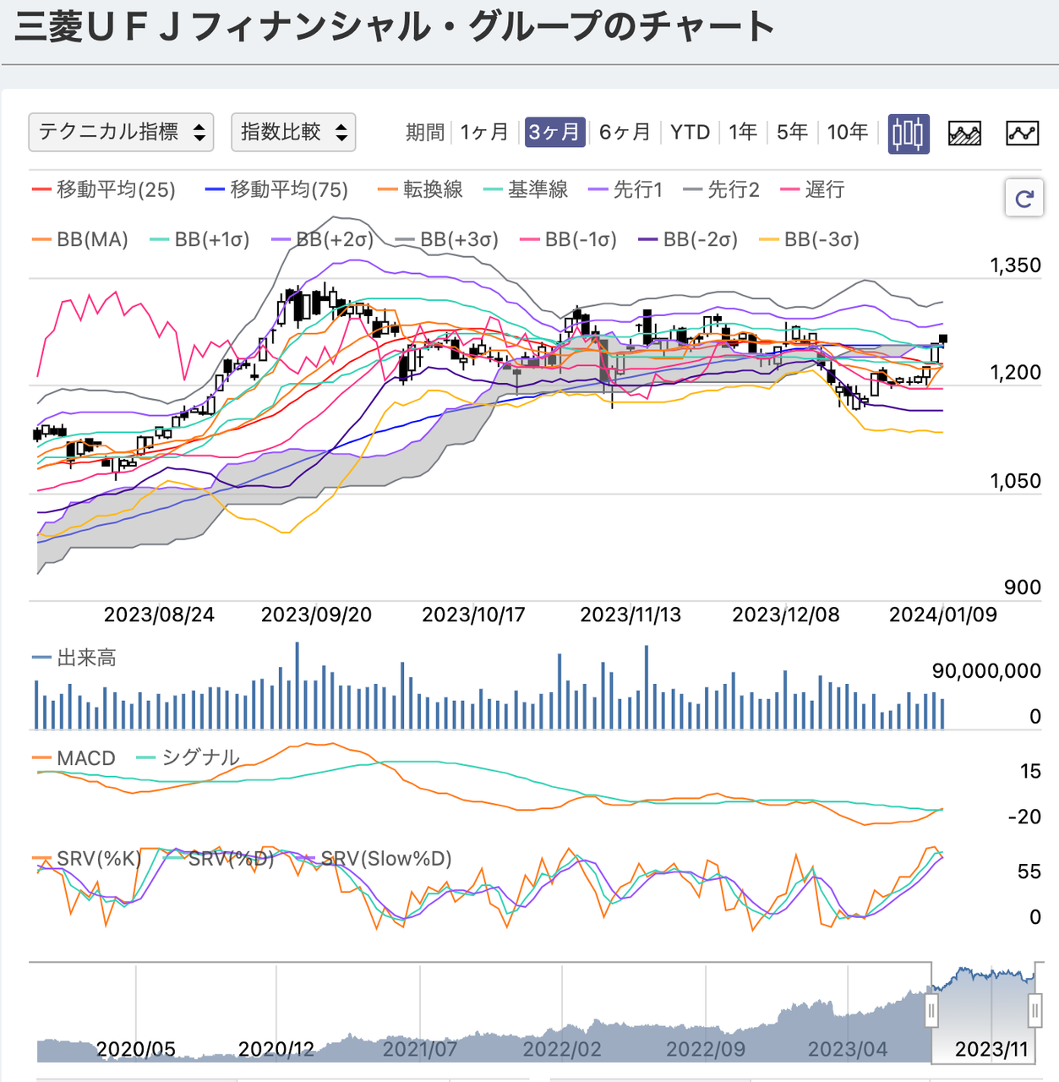The width and height of the screenshot is (1059, 1082).
Task: Click the right range navigator handle
Action: pos(1035,1010)
